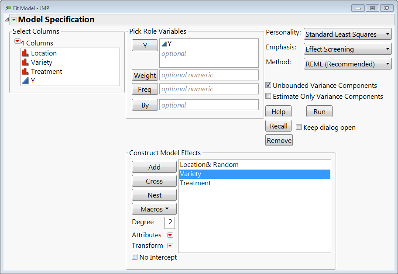Image resolution: width=398 pixels, height=274 pixels.
Task: Open the Emphasis dropdown
Action: coord(348,49)
